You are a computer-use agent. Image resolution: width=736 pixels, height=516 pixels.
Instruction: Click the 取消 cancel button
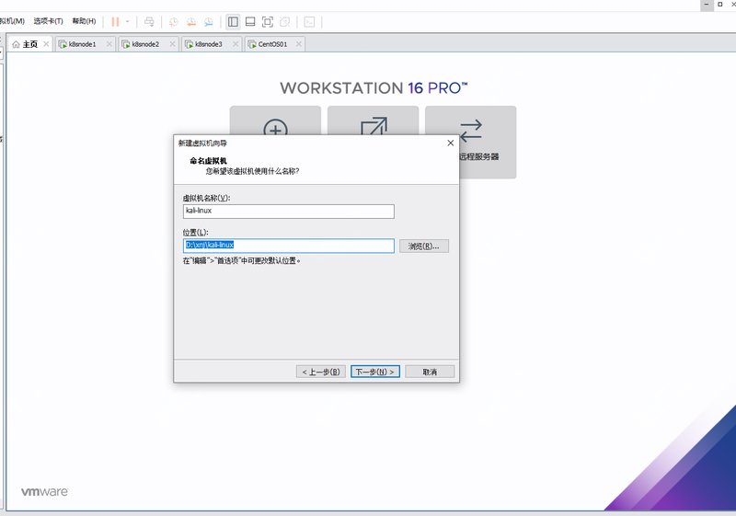click(430, 372)
